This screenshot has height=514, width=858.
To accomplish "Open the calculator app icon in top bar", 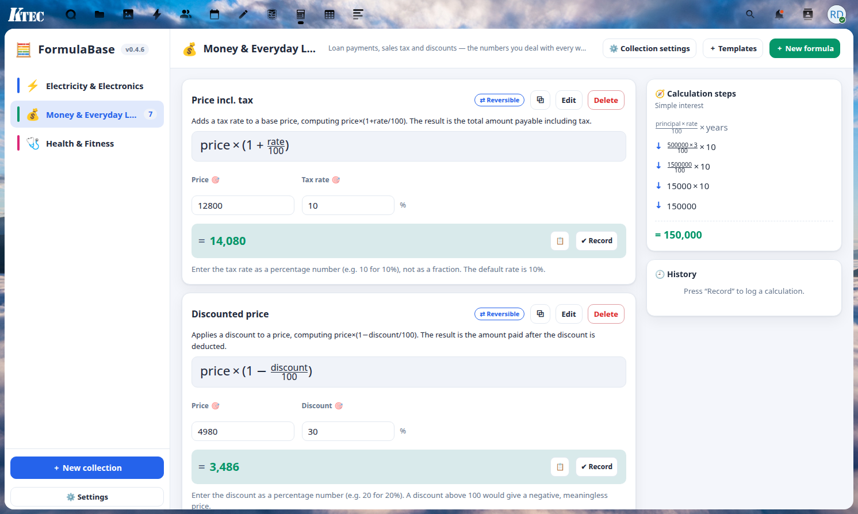I will pyautogui.click(x=301, y=14).
